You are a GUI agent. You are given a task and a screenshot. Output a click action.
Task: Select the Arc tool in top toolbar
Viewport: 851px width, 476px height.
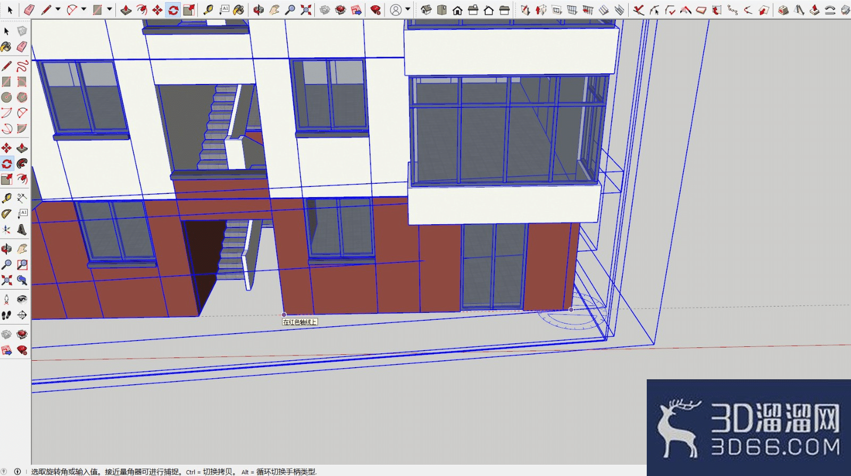(x=72, y=10)
